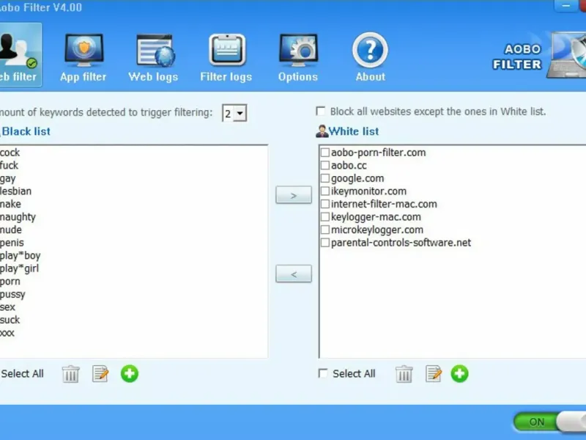Select 'nake' keyword in Black list
The height and width of the screenshot is (440, 586).
tap(10, 205)
